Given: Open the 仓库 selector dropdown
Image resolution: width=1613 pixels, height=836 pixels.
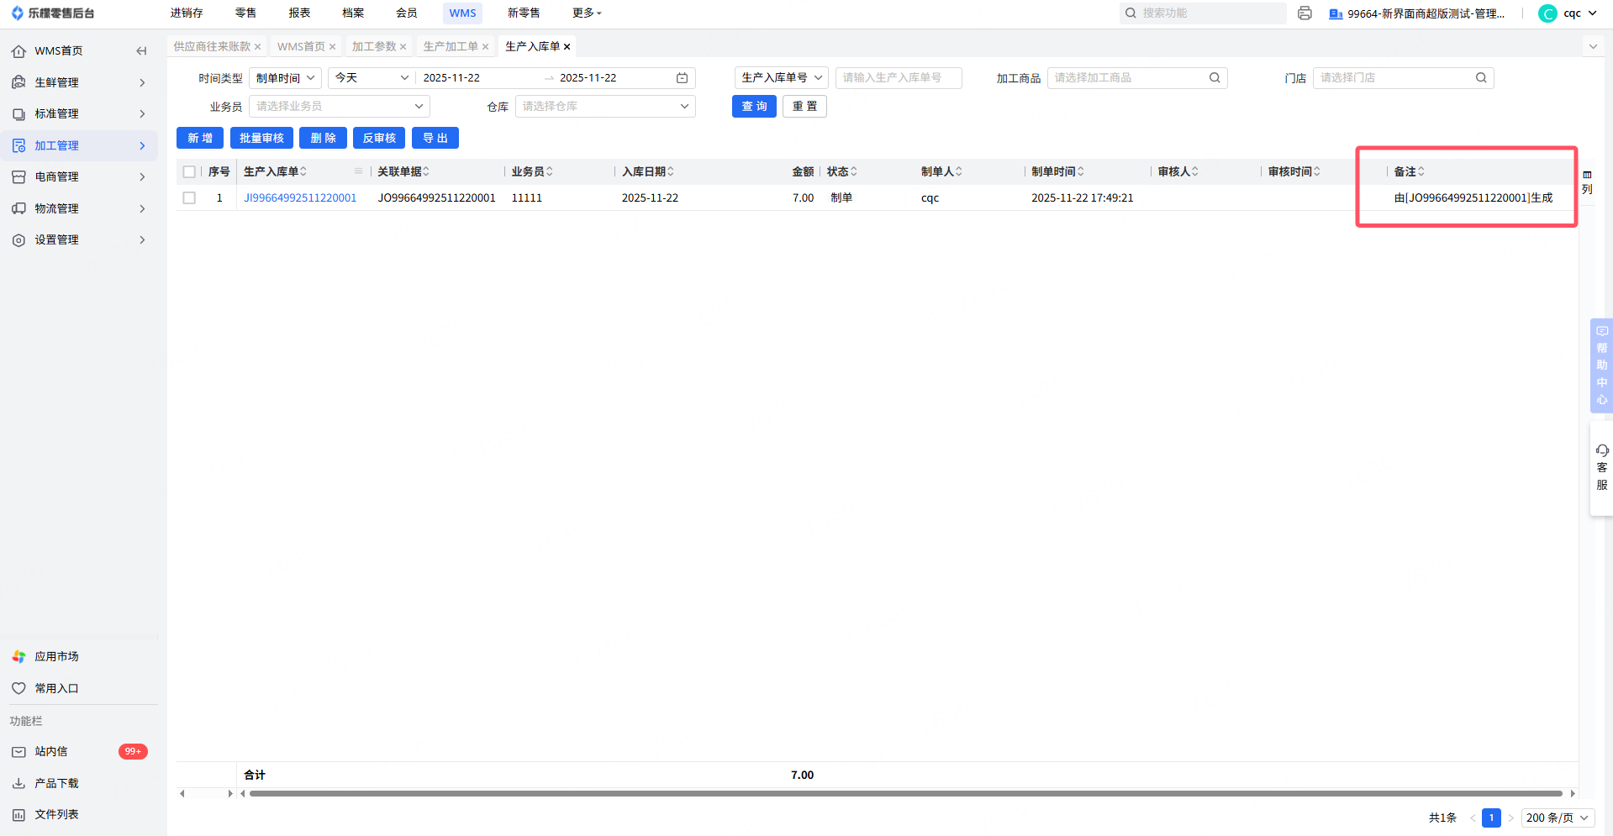Looking at the screenshot, I should coord(605,107).
